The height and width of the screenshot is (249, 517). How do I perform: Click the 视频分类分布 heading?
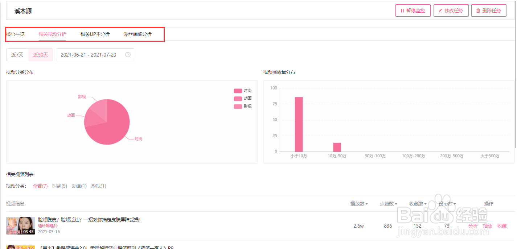[20, 72]
